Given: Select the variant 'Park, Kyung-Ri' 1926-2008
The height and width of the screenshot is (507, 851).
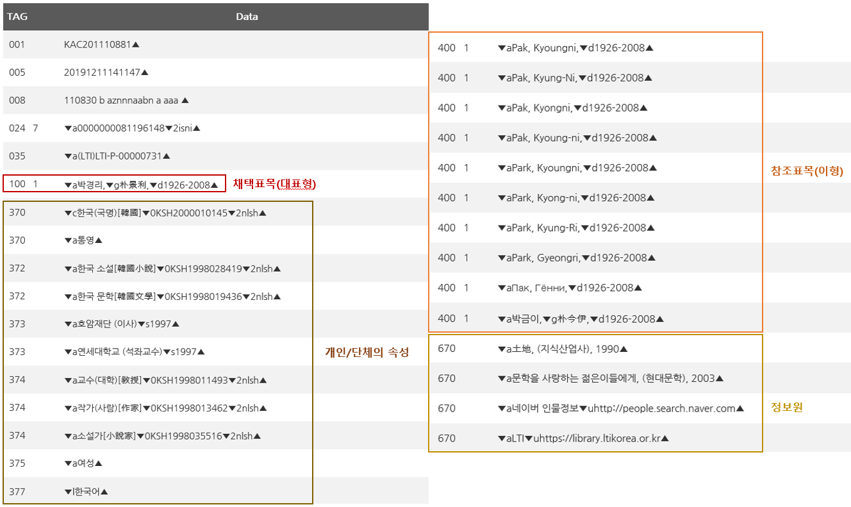Looking at the screenshot, I should click(576, 228).
